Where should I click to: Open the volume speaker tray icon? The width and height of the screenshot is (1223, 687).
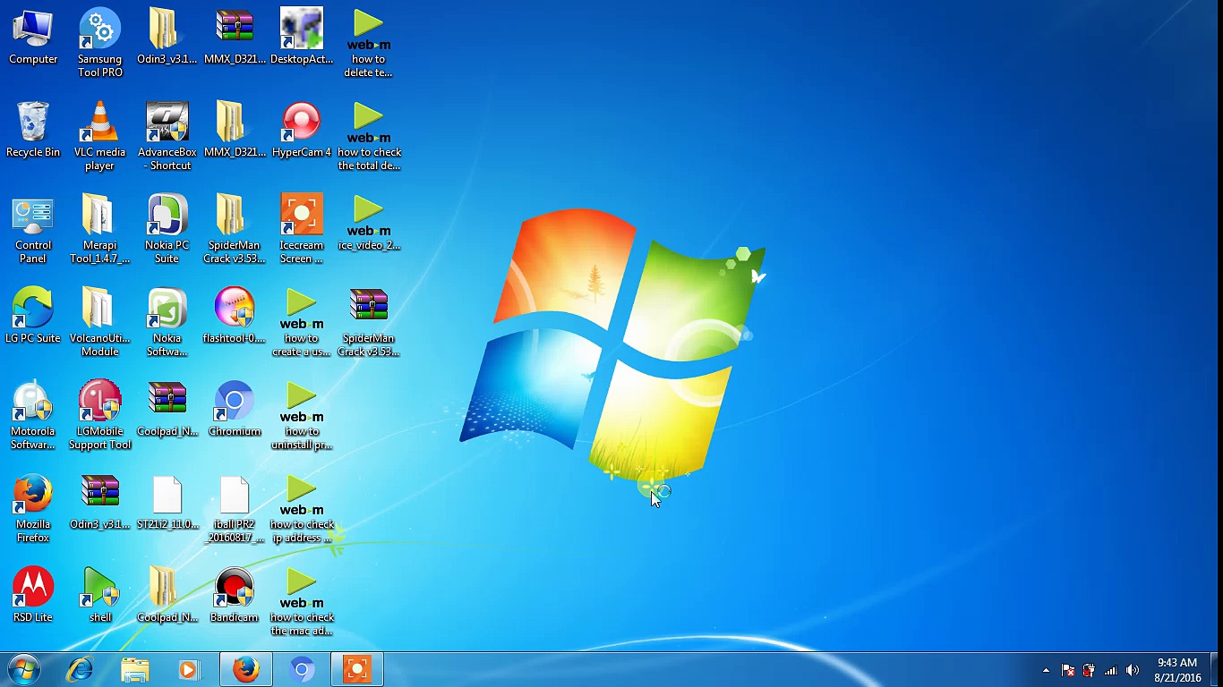pyautogui.click(x=1133, y=670)
